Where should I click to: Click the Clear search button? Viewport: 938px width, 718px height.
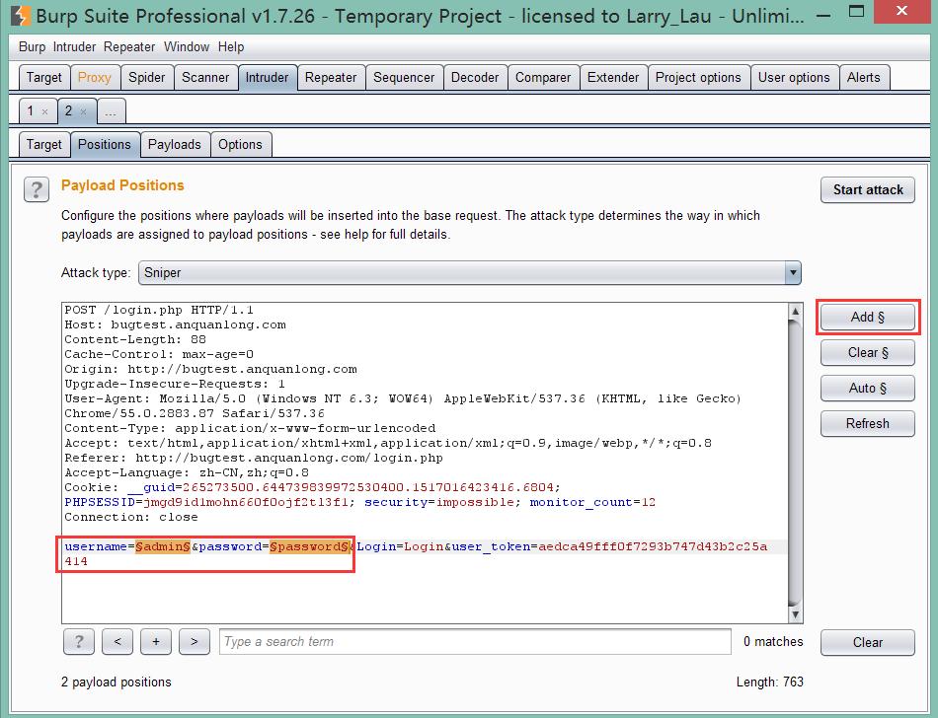coord(868,642)
